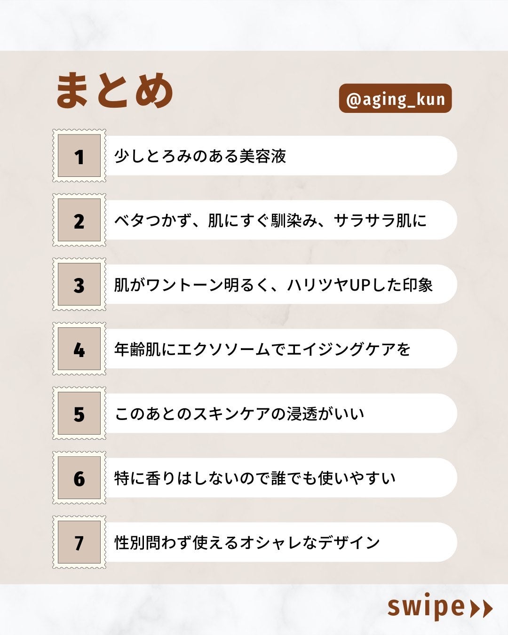The width and height of the screenshot is (508, 635).
Task: Click the number 5 stamp icon
Action: [x=79, y=414]
